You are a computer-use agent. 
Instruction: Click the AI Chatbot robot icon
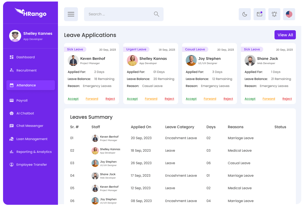(12, 113)
